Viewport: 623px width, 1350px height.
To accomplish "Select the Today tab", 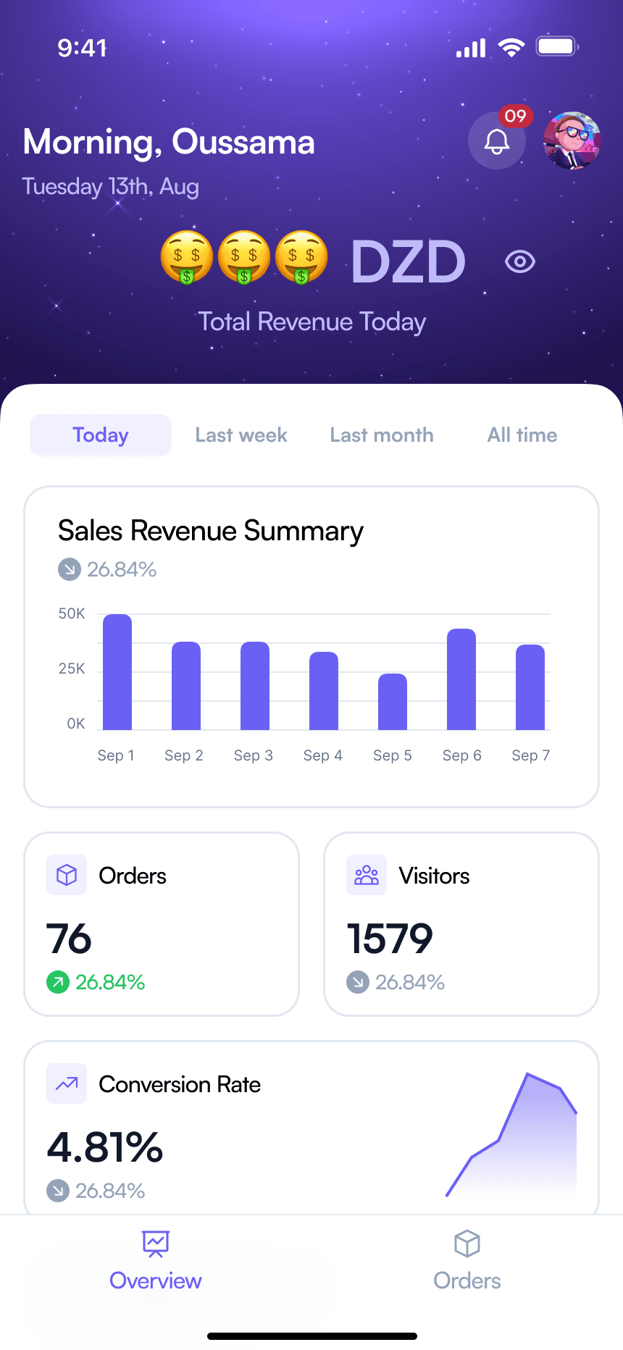I will click(x=101, y=435).
